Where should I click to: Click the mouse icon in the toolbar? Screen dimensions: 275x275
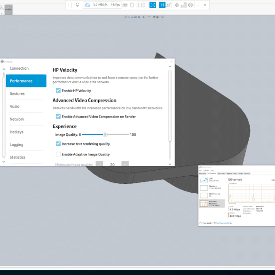pyautogui.click(x=132, y=5)
